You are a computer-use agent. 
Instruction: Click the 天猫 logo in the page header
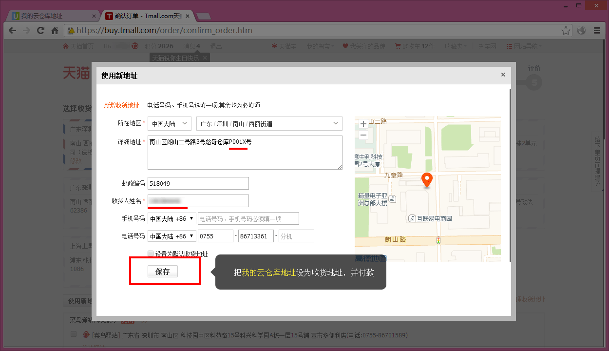[x=76, y=73]
